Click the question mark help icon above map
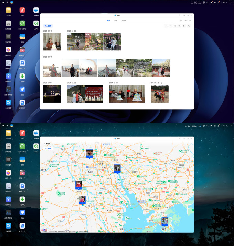Screen dimensions: 234x246 click(x=179, y=139)
